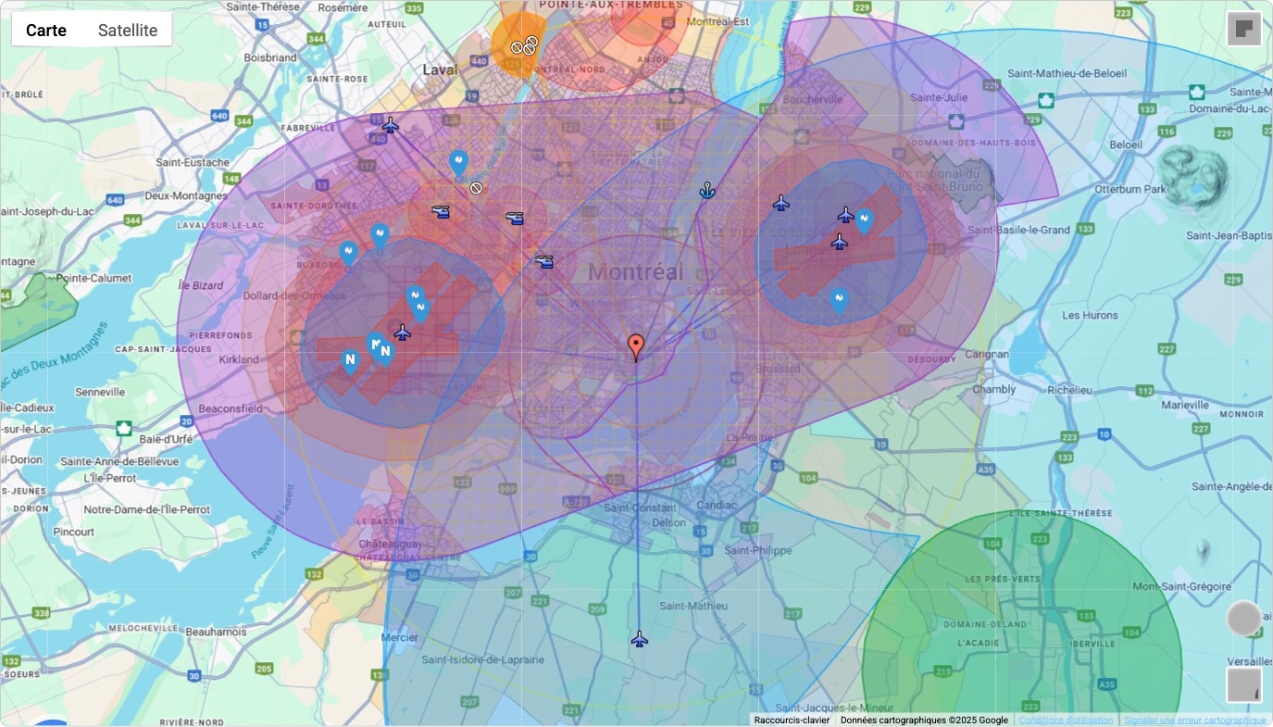Select the anchor marker near Longueuil
The width and height of the screenshot is (1273, 727).
click(706, 192)
